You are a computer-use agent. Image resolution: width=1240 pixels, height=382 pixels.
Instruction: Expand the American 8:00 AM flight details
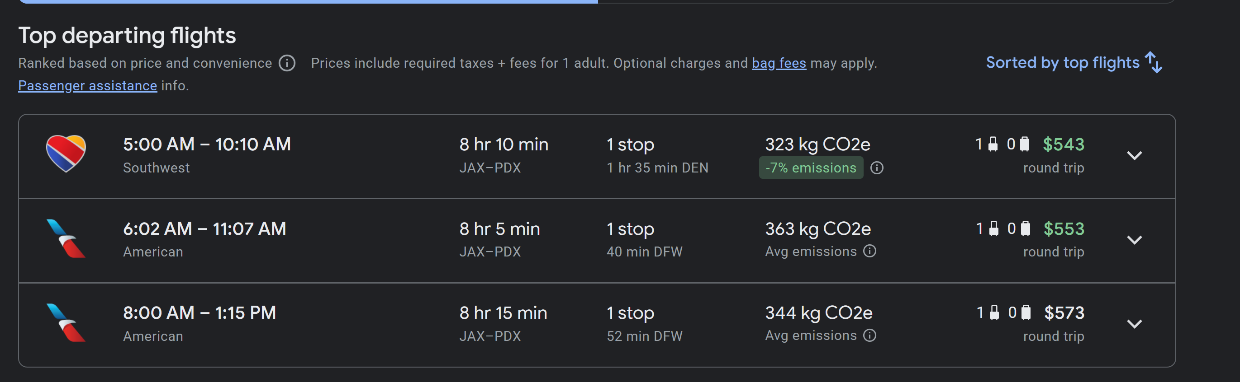[x=1134, y=324]
